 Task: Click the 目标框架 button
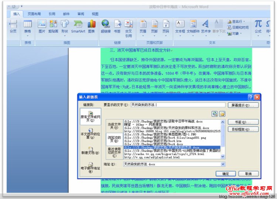click(x=243, y=130)
